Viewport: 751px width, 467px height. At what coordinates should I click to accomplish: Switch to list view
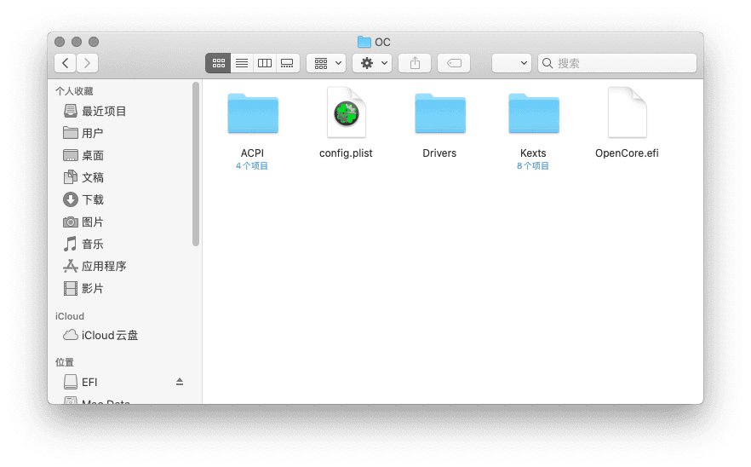(242, 63)
